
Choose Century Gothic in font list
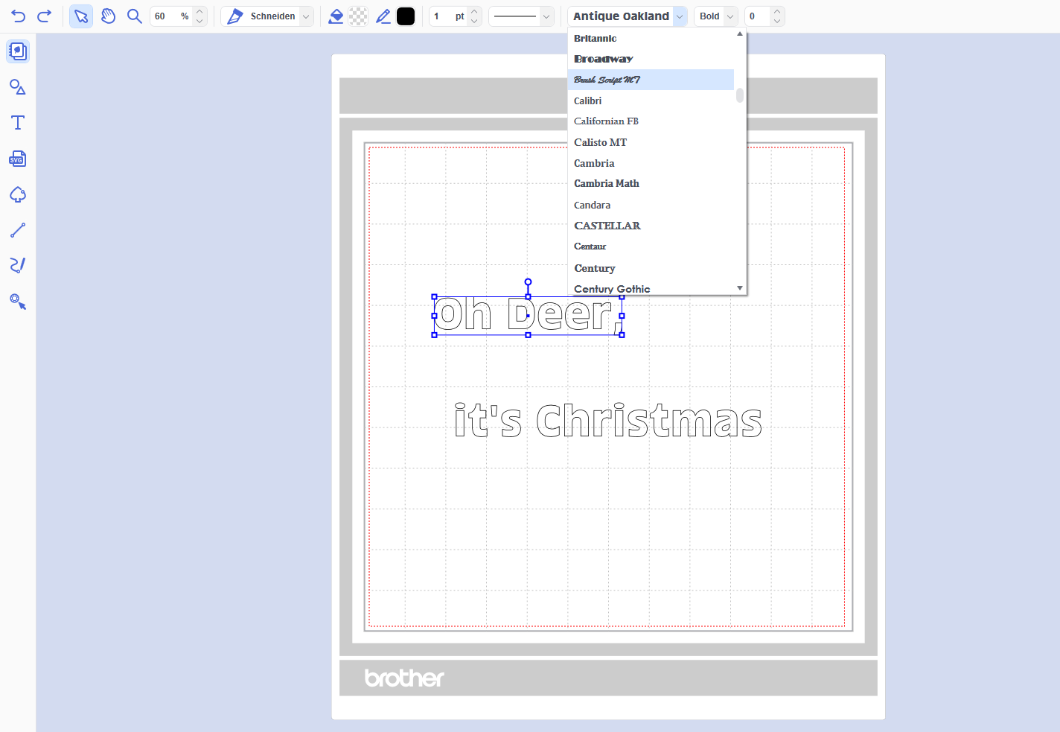pyautogui.click(x=612, y=289)
